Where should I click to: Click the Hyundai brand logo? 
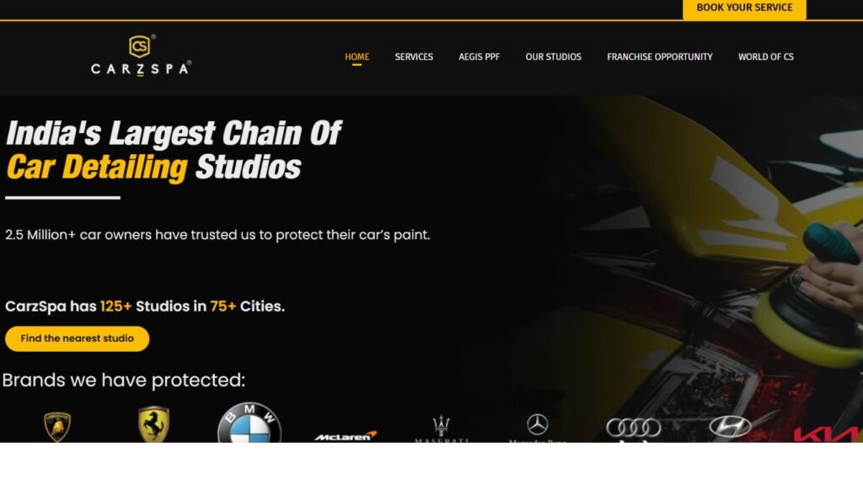click(730, 427)
